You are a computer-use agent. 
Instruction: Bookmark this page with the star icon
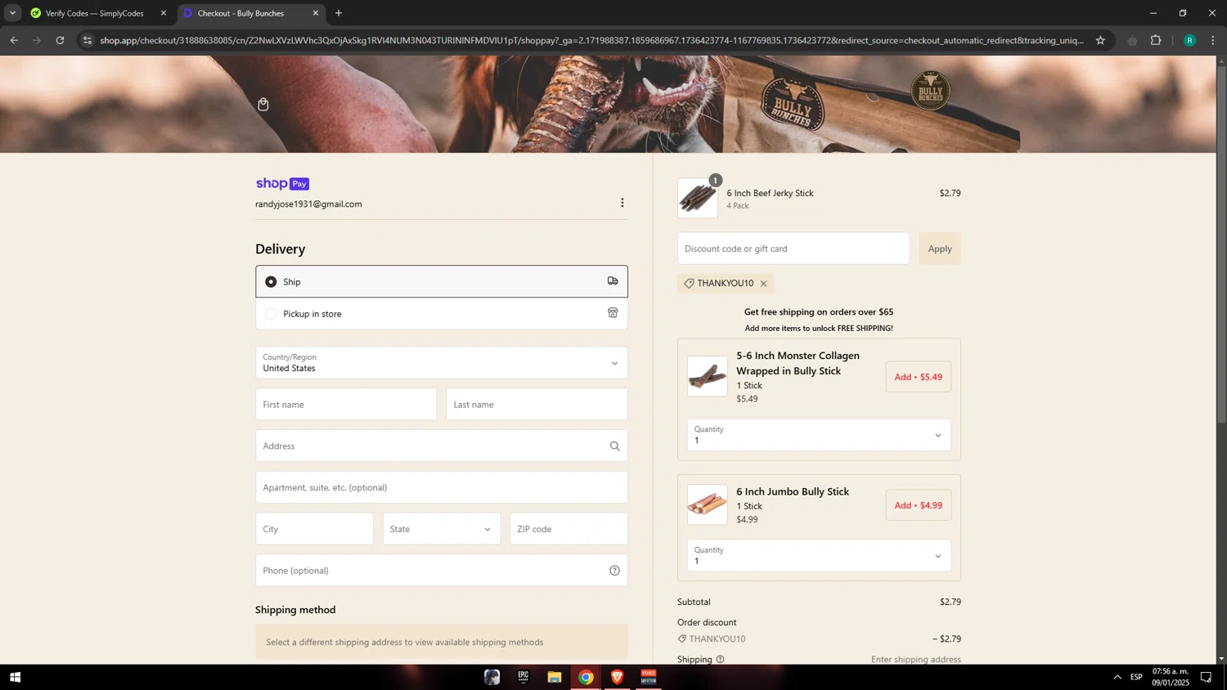tap(1100, 40)
